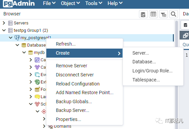189x129 pixels.
Task: Click the Domains node icon
Action: (51, 127)
